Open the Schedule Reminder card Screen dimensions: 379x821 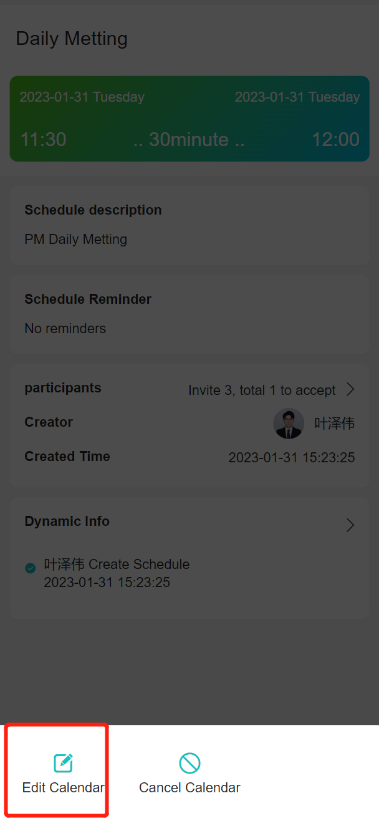189,314
